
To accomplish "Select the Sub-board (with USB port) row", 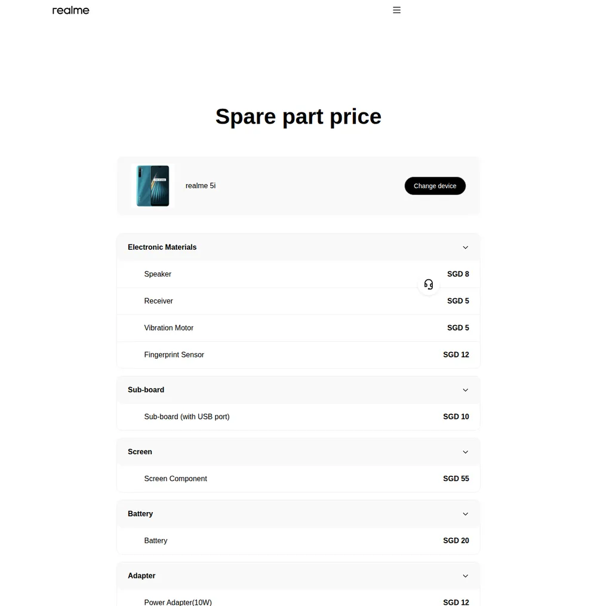I will [298, 417].
